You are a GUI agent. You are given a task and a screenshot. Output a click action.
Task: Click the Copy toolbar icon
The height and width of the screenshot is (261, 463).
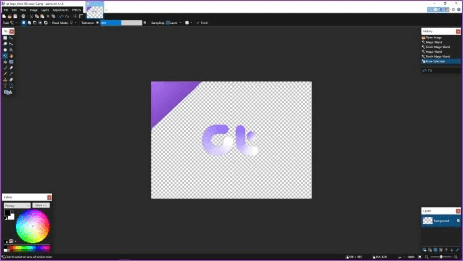[x=37, y=16]
